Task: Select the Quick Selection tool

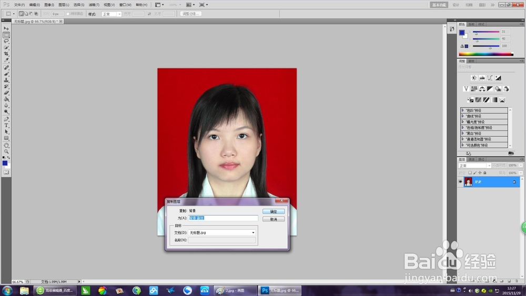Action: [6, 48]
